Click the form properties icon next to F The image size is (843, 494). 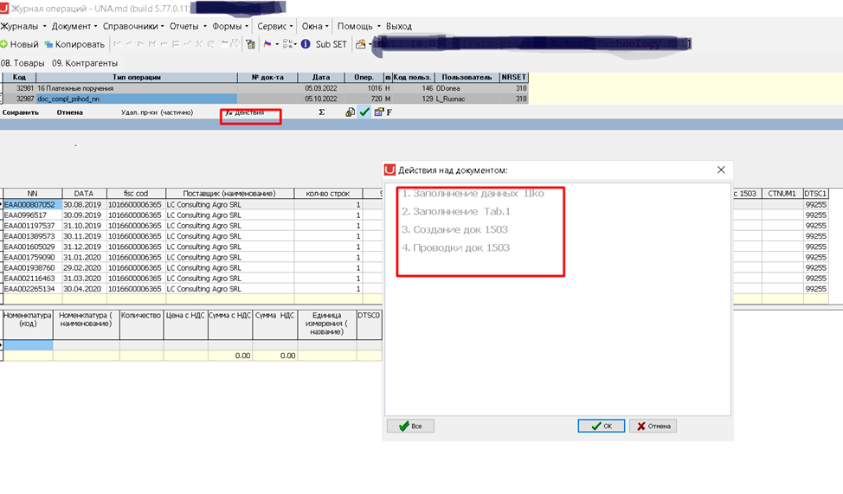[379, 112]
